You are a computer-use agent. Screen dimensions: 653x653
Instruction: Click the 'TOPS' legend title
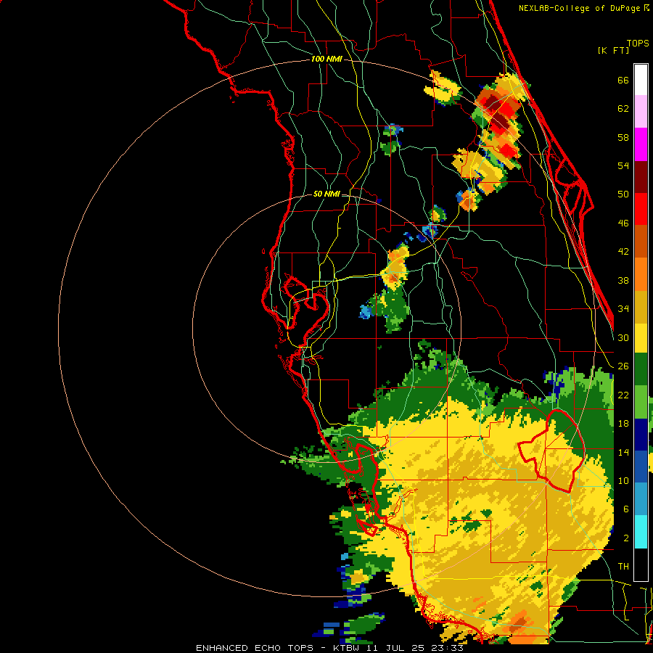coord(638,44)
